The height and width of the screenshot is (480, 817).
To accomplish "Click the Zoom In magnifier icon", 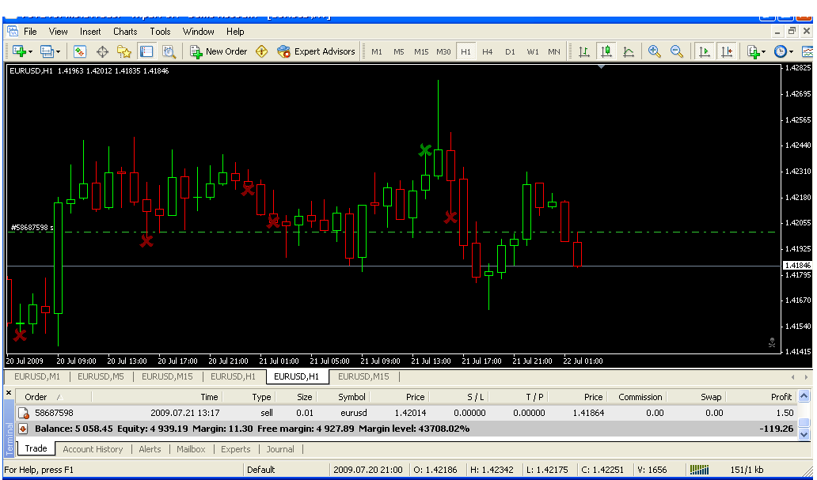I will point(655,51).
